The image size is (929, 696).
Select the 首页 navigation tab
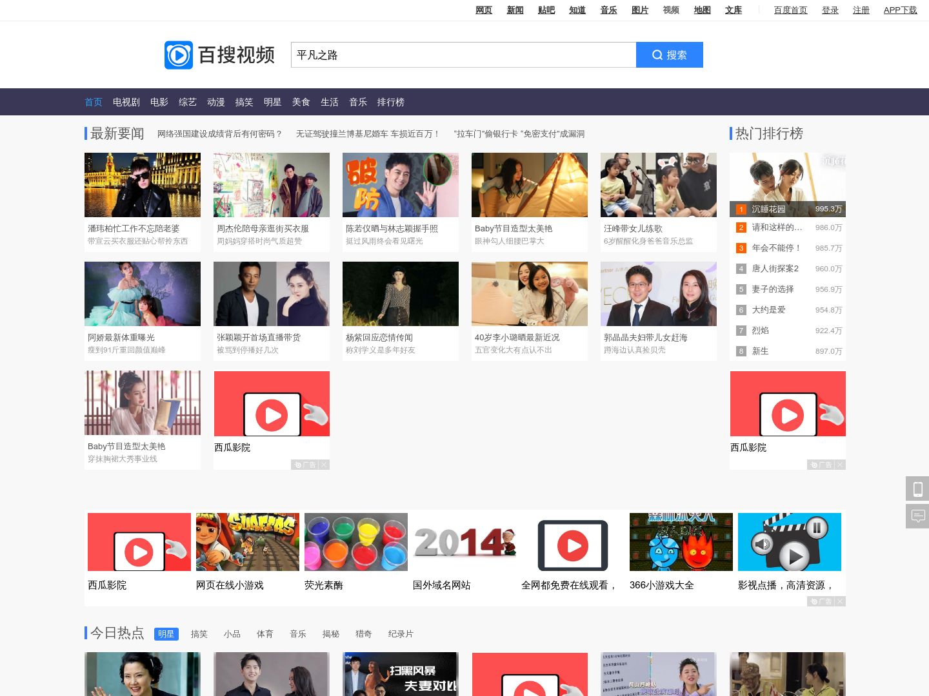(x=94, y=102)
